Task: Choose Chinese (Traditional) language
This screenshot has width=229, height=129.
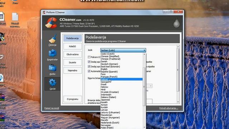Action: [122, 59]
